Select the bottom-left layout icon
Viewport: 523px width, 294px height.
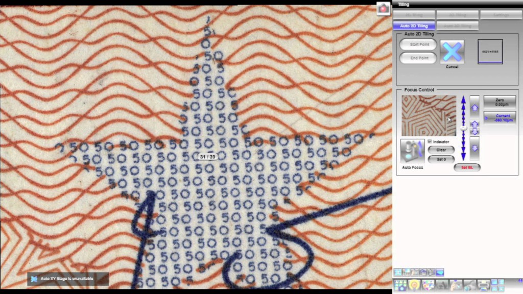494,289
